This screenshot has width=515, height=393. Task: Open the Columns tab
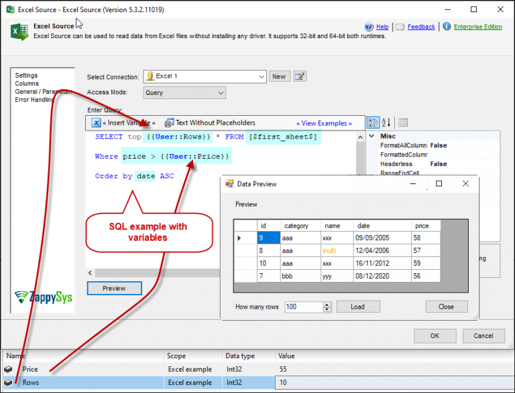pyautogui.click(x=27, y=83)
